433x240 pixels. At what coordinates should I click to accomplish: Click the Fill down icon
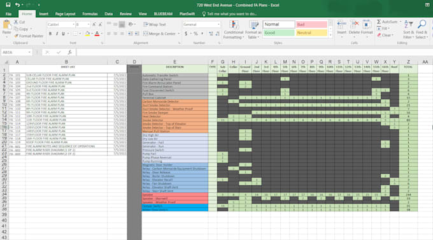pos(379,29)
